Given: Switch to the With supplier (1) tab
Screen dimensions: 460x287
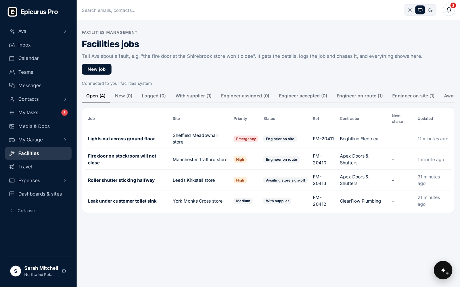Looking at the screenshot, I should 193,96.
